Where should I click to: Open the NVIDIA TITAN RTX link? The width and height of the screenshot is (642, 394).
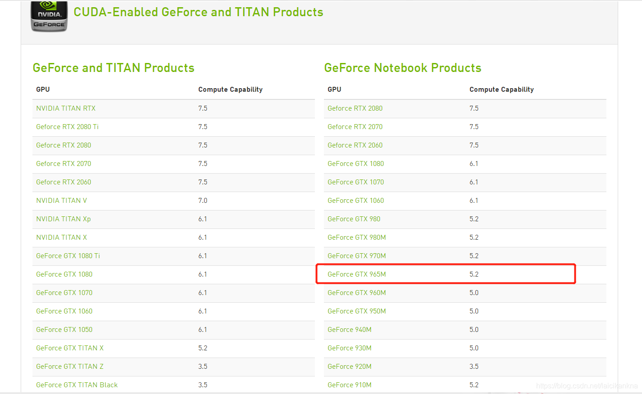pos(66,108)
